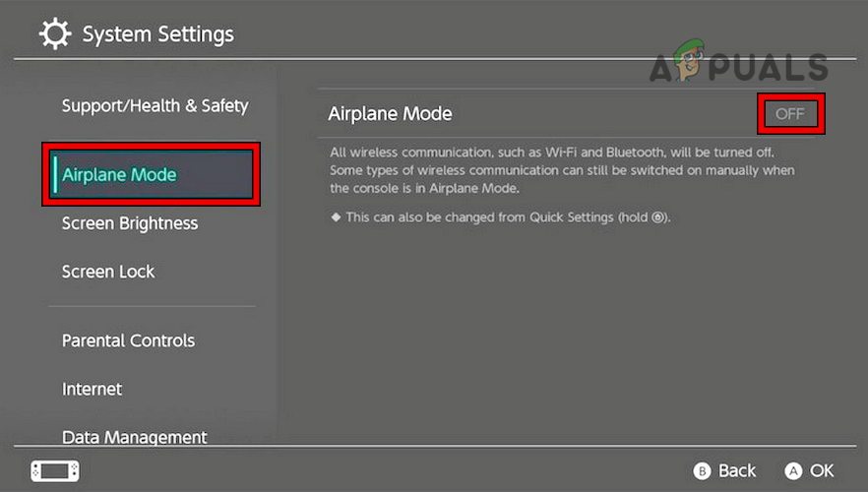
Task: Click the Back label in the footer
Action: coord(737,470)
